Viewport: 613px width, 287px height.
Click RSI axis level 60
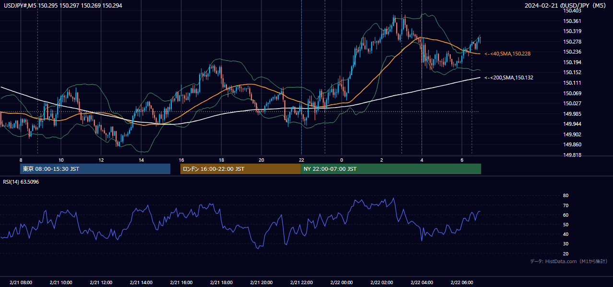click(566, 215)
